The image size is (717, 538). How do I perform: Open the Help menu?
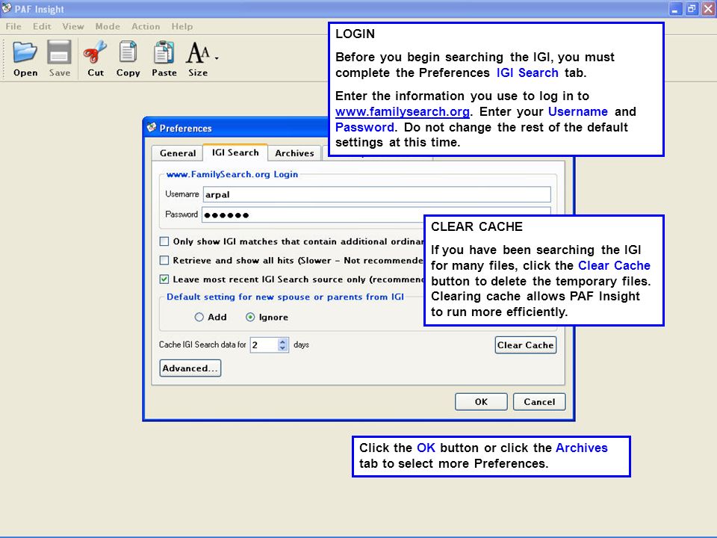182,27
